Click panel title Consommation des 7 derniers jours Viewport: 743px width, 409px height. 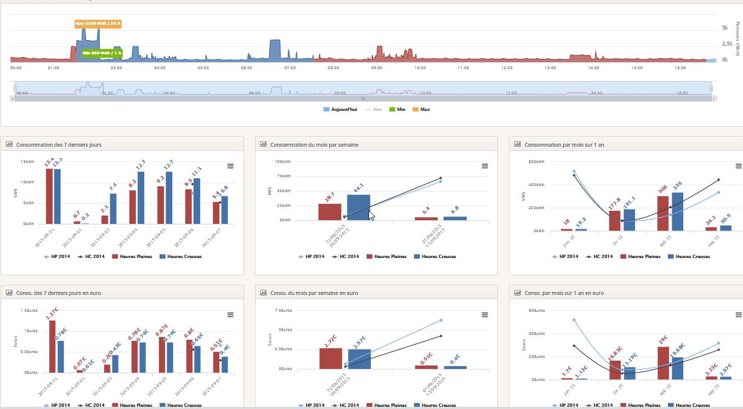(59, 145)
